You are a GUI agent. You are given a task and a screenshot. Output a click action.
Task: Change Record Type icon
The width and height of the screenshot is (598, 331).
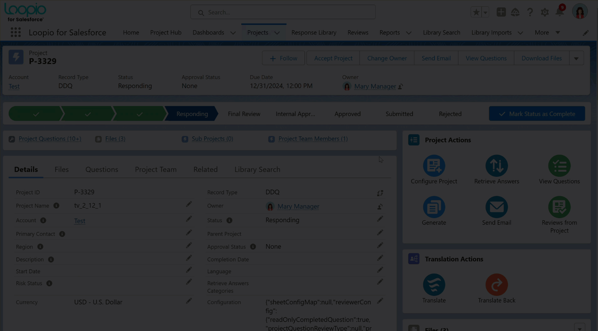pyautogui.click(x=380, y=193)
